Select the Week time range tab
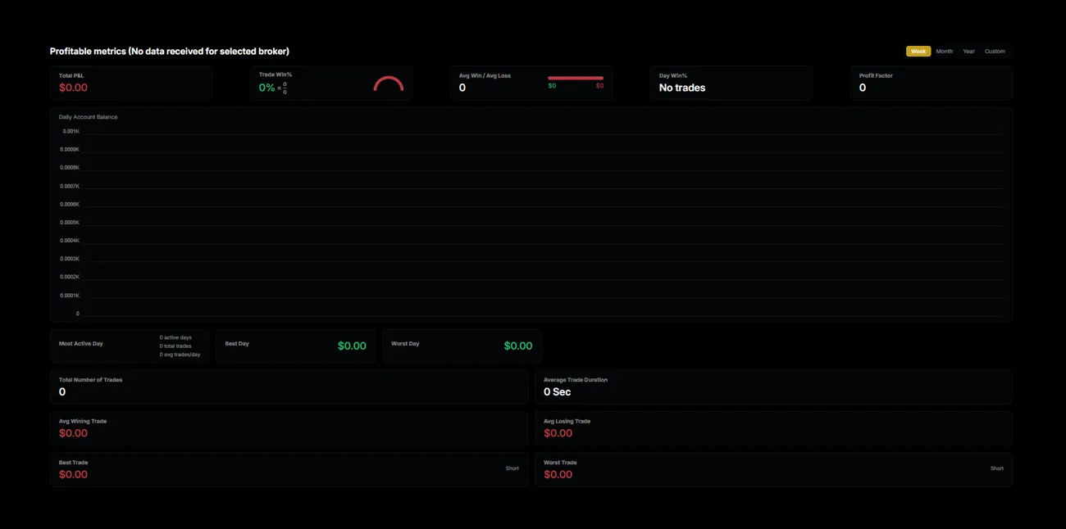 click(918, 51)
